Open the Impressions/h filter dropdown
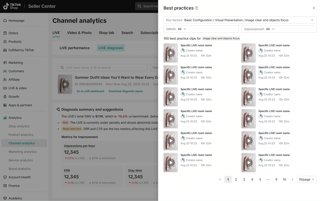 (279, 29)
